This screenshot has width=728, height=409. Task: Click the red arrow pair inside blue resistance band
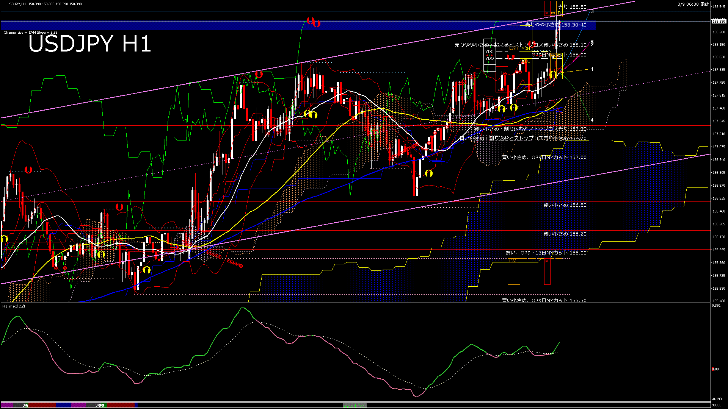coord(313,22)
